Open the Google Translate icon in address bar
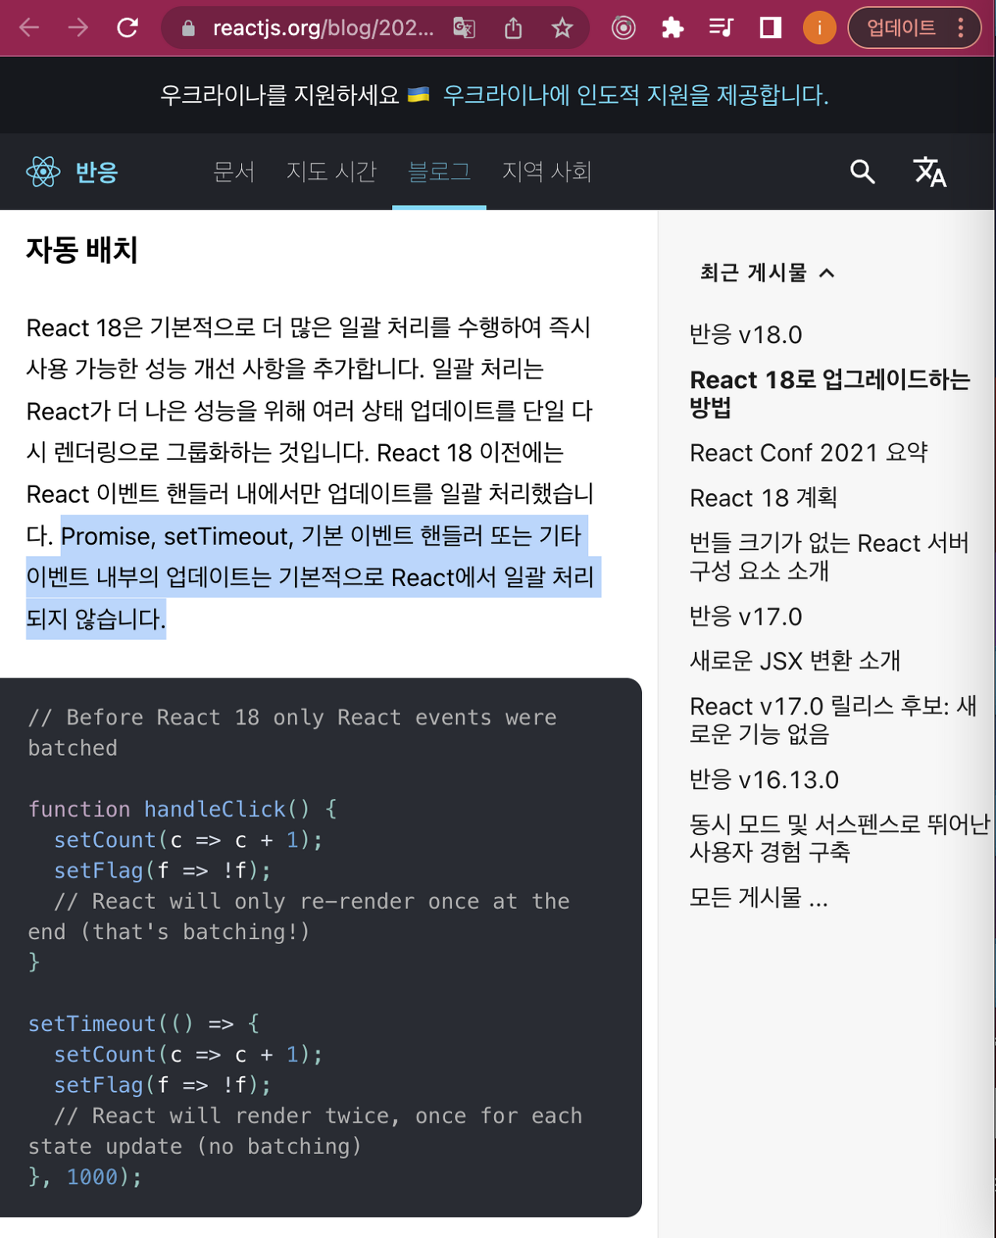 tap(465, 29)
